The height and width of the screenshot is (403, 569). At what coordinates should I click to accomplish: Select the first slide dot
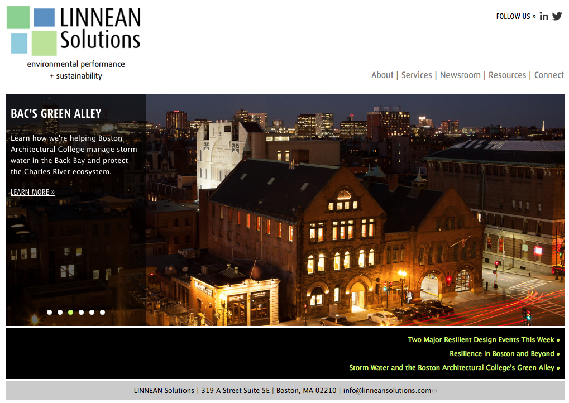pyautogui.click(x=49, y=313)
